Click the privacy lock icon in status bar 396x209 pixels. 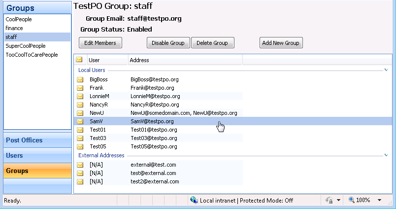pos(329,201)
